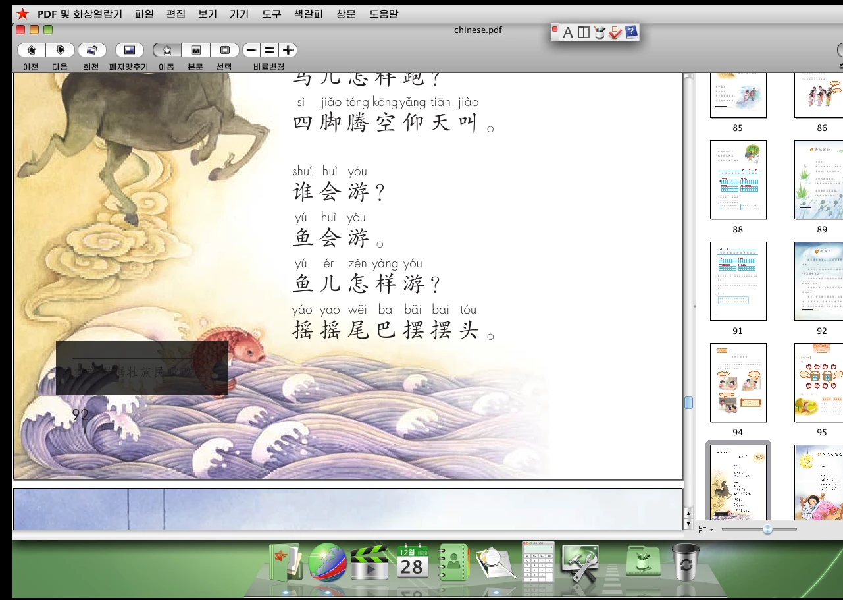Screen dimensions: 843x600
Task: Click the letter A icon in floating palette
Action: pos(568,32)
